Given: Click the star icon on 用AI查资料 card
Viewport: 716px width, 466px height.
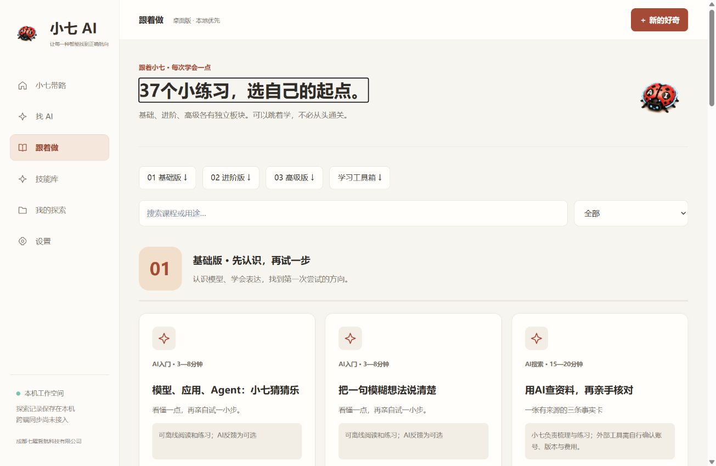Looking at the screenshot, I should point(537,338).
